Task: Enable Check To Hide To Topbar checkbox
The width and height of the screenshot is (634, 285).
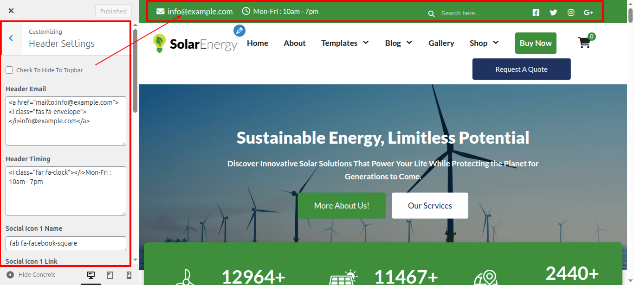Action: (9, 70)
